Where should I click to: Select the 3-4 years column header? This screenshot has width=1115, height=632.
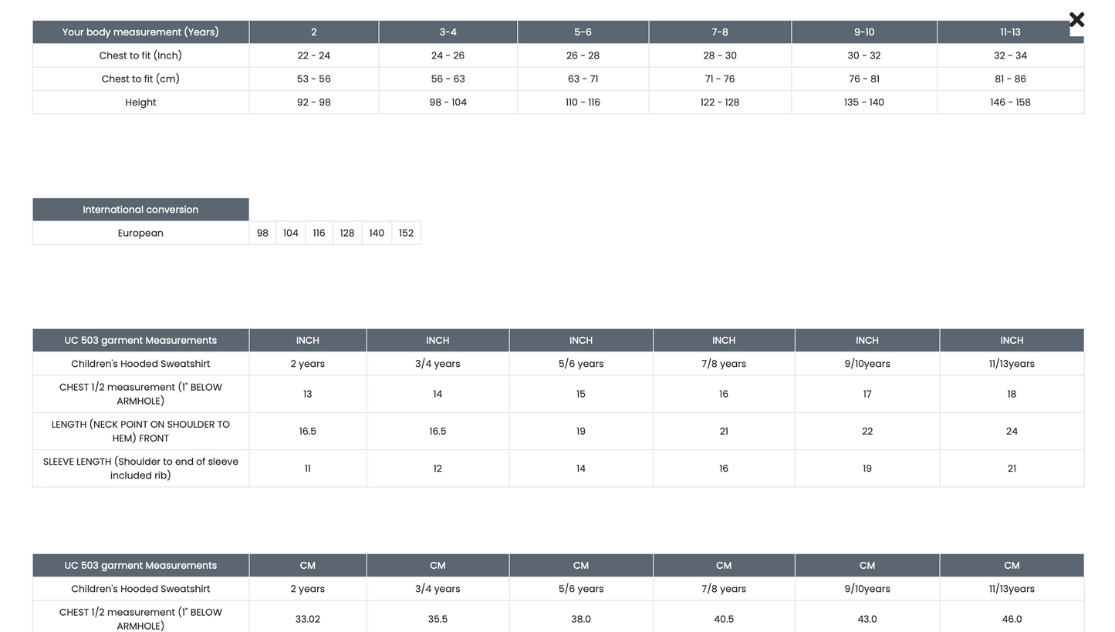[448, 32]
